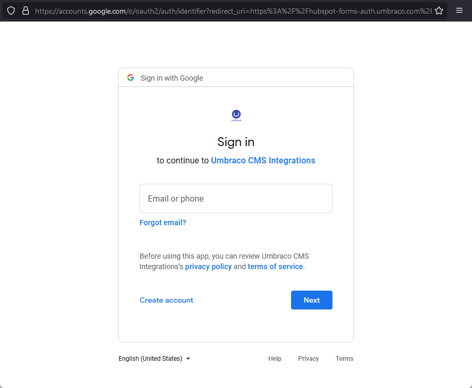Click the browser URL address bar
472x388 pixels.
click(x=231, y=10)
